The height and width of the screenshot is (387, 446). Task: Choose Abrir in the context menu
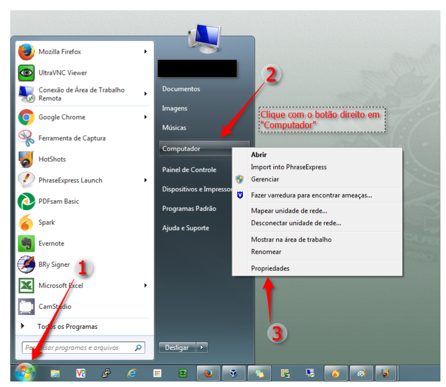coord(317,155)
